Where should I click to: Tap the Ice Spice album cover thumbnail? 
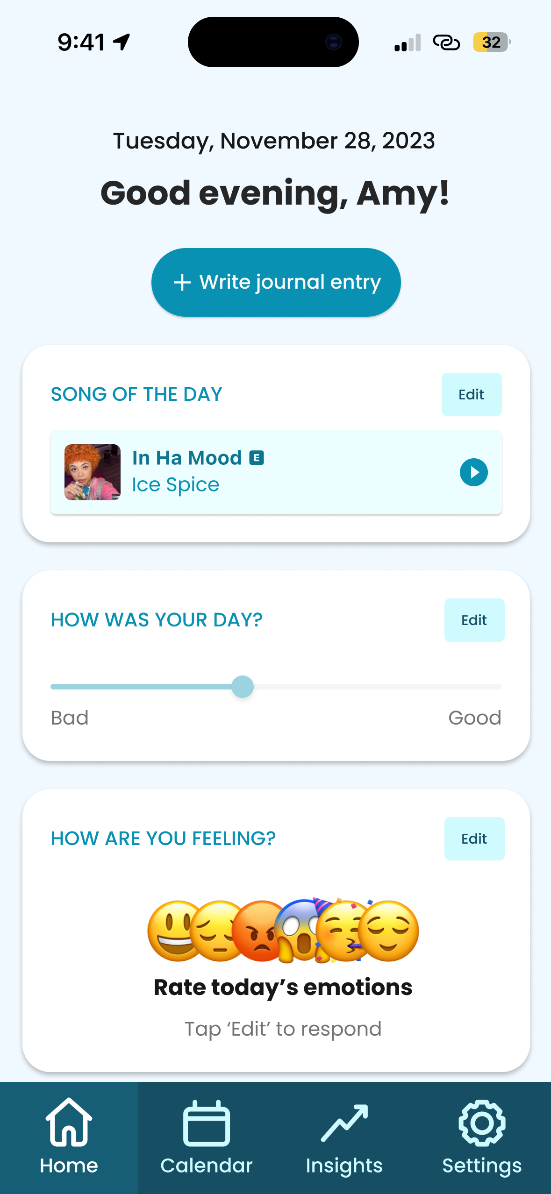92,472
